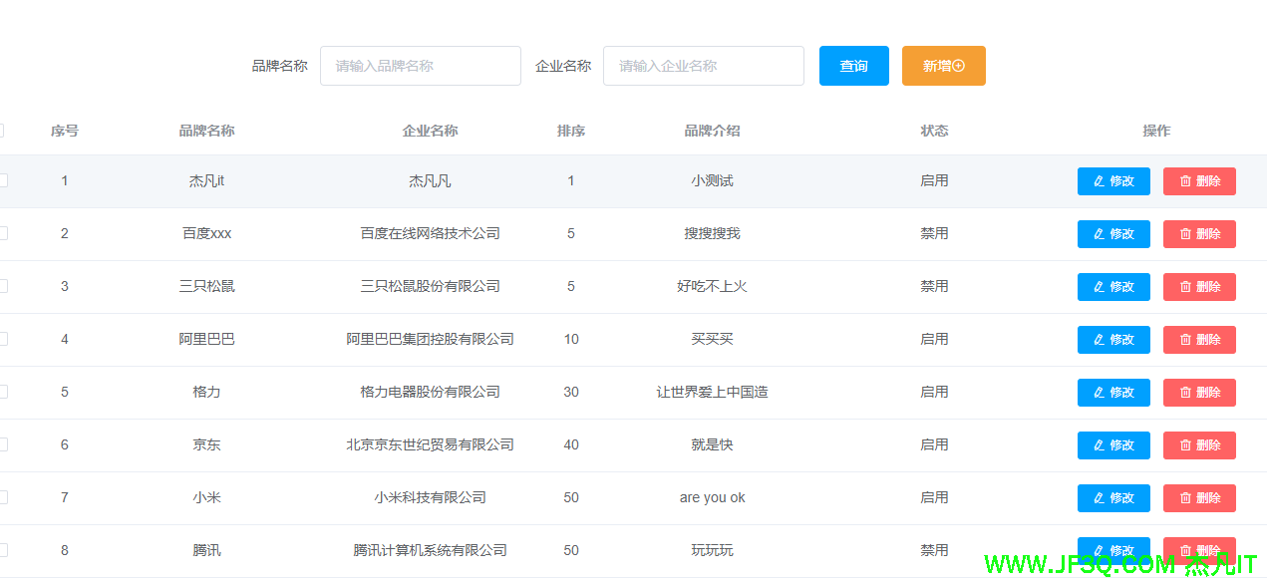Focus the 品牌名称 brand name input field
Screen dimensions: 1267x583
420,66
